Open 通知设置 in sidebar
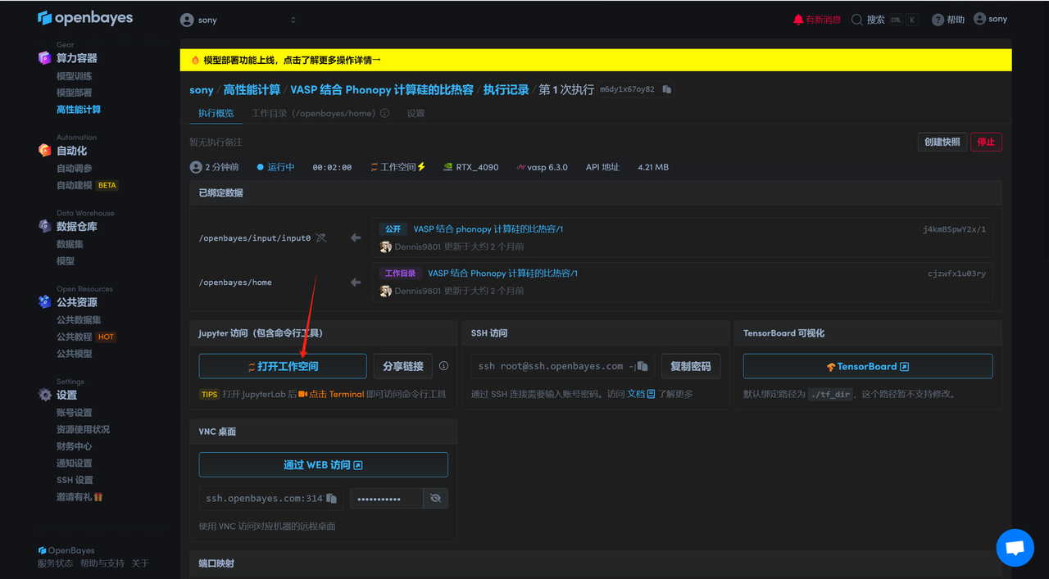 [74, 464]
